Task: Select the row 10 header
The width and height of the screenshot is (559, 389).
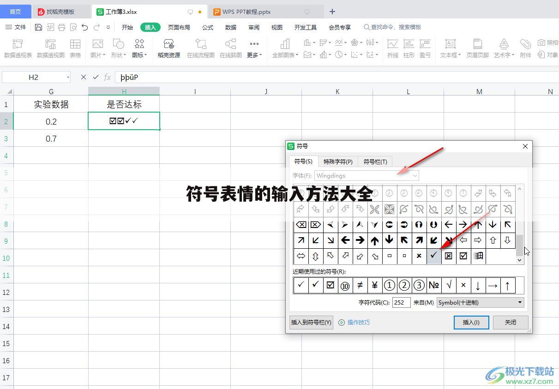Action: (x=6, y=258)
